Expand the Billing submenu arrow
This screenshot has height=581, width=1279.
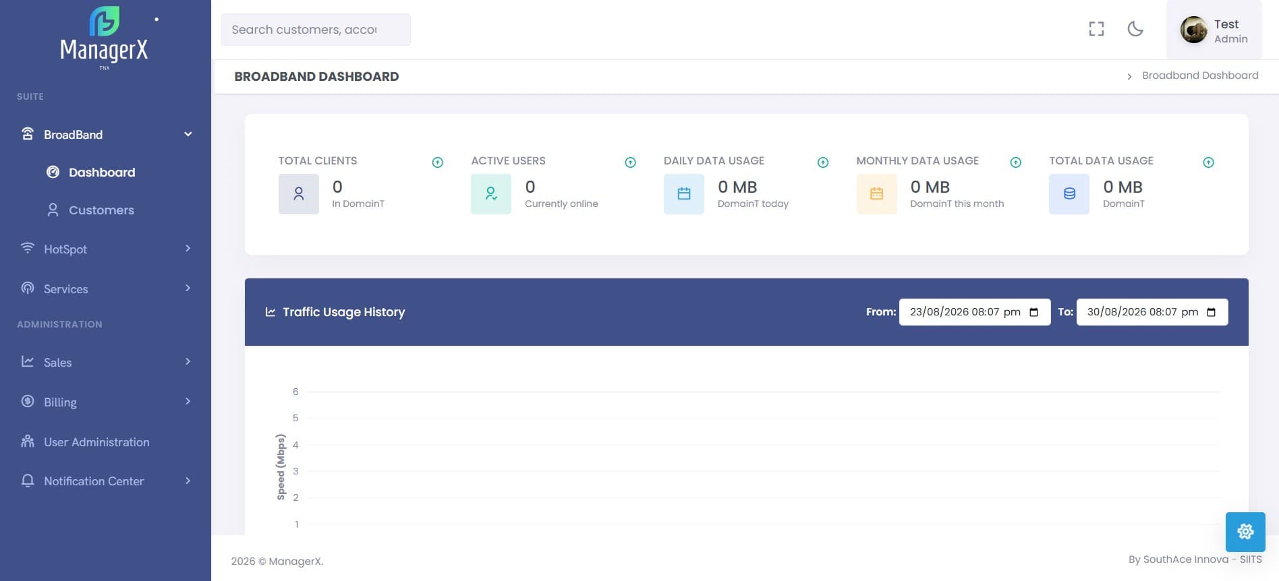[x=188, y=401]
